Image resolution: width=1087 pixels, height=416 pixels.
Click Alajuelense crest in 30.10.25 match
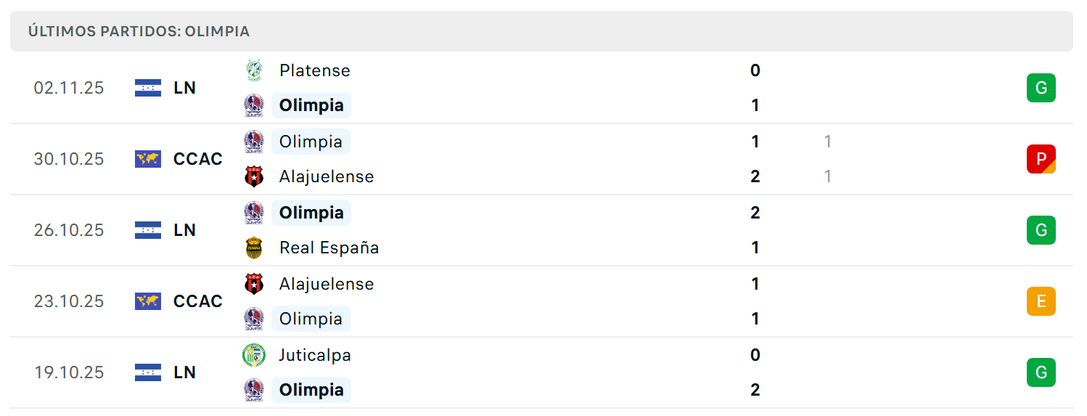(254, 176)
